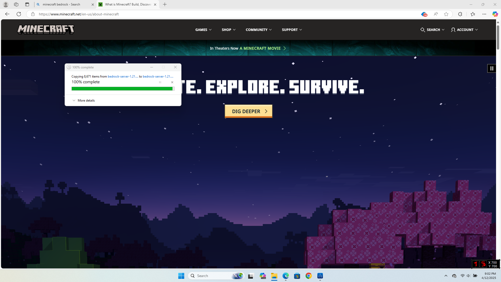The image size is (501, 282).
Task: Refresh the Minecraft page
Action: pos(19,14)
